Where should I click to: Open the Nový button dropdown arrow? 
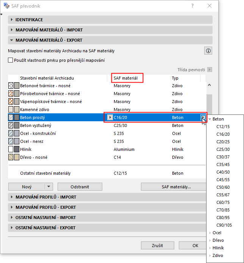click(49, 186)
